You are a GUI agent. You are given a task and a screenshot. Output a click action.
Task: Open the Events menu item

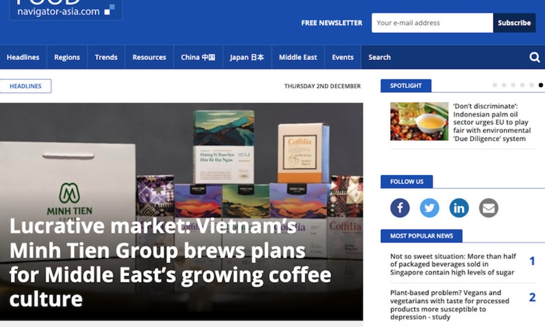point(343,57)
